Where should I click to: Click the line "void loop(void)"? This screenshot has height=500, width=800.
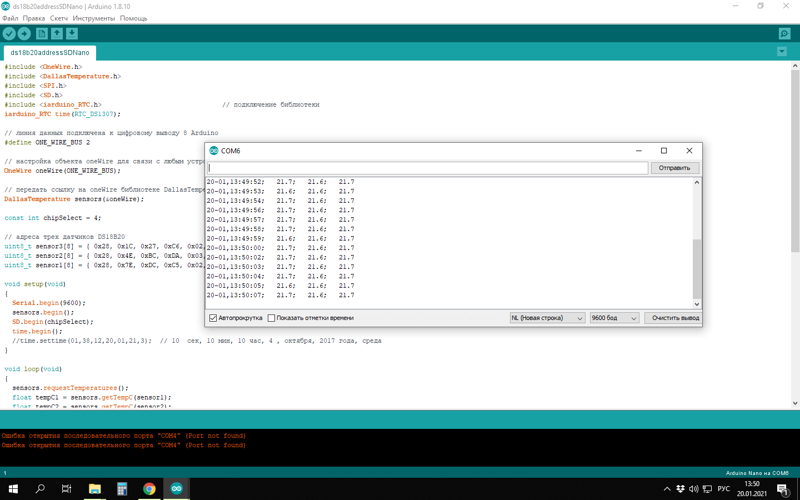pyautogui.click(x=33, y=369)
